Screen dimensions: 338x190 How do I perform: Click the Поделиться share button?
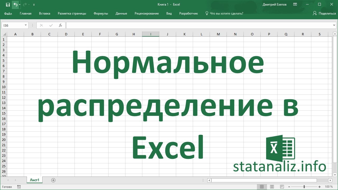click(324, 13)
